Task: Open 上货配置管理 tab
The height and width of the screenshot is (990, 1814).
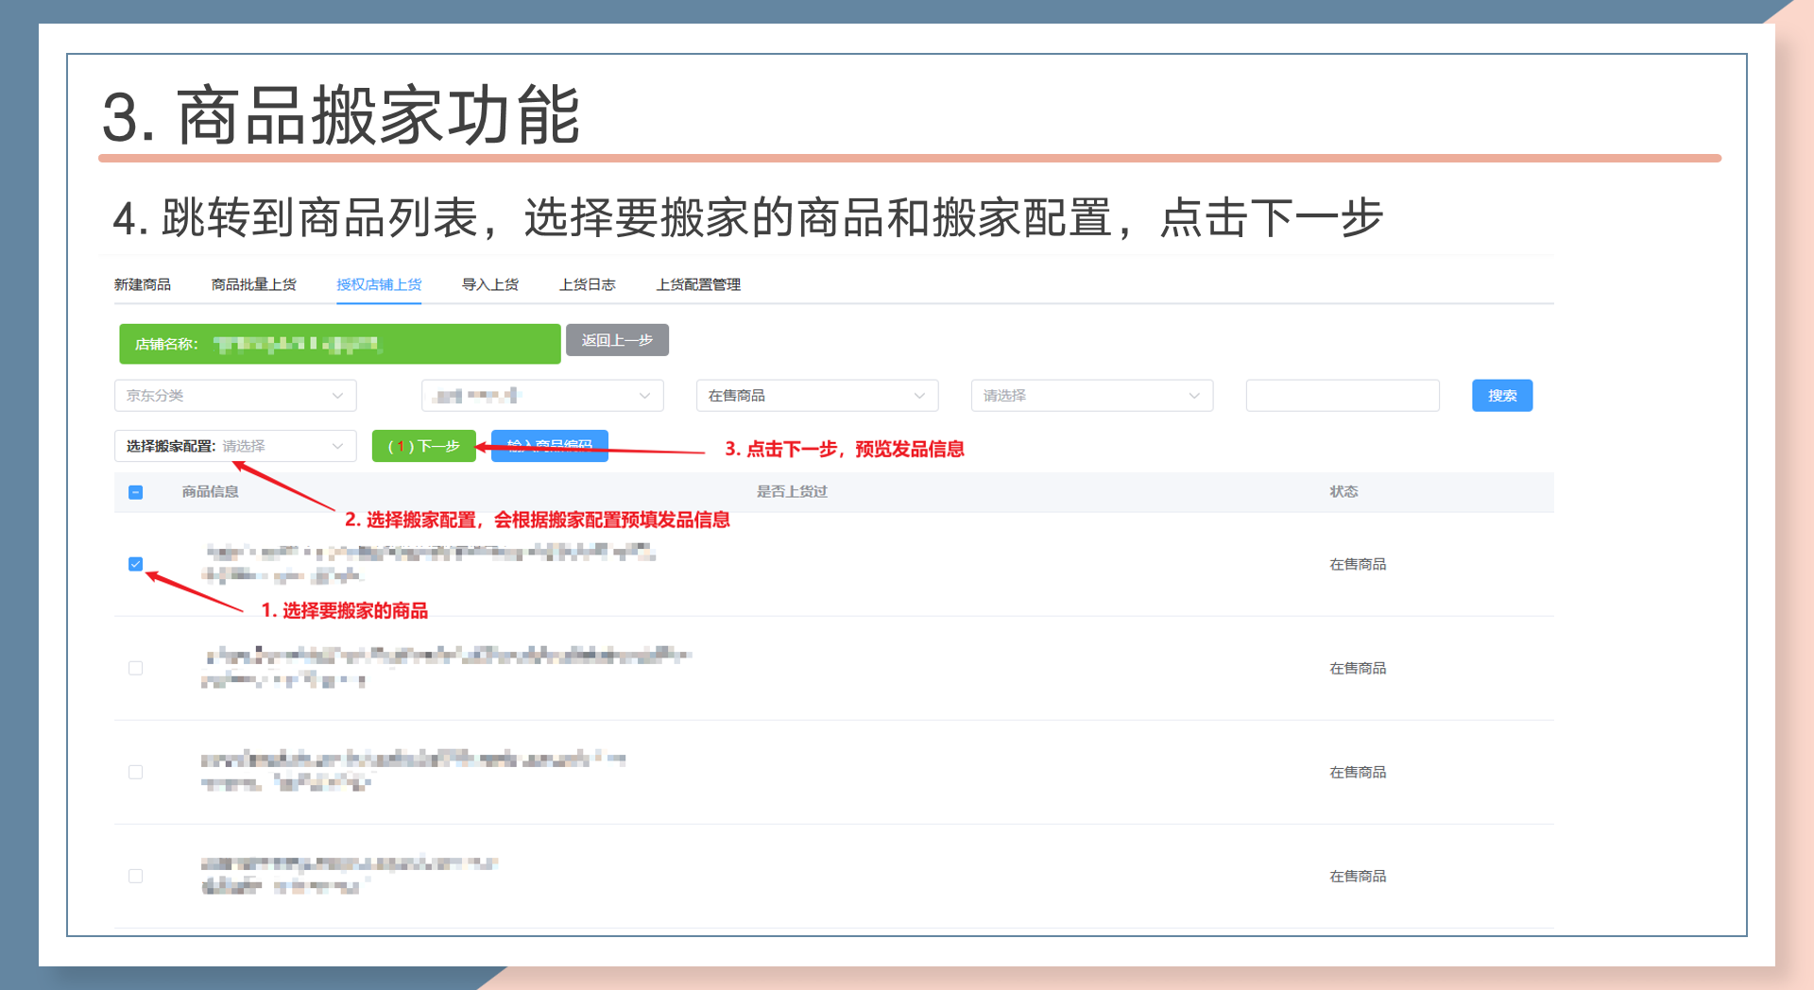Action: (698, 284)
